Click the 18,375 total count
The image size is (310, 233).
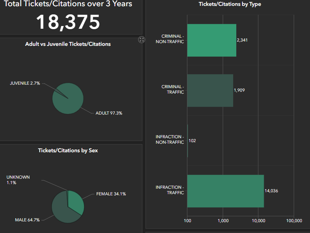coord(68,22)
